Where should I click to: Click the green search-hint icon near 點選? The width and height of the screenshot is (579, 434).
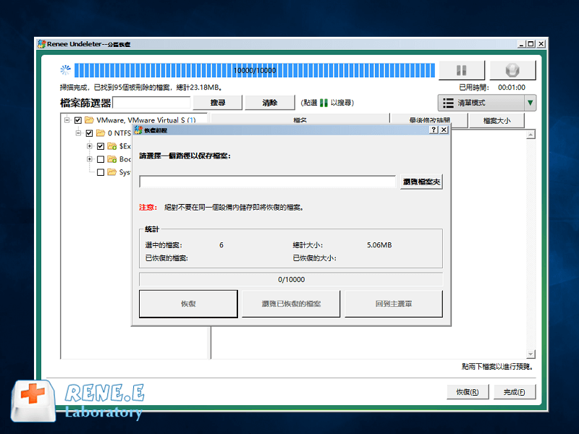[x=324, y=103]
